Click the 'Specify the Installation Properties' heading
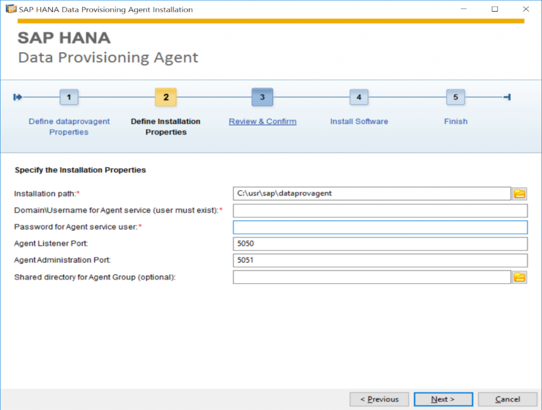This screenshot has height=410, width=542. 80,170
